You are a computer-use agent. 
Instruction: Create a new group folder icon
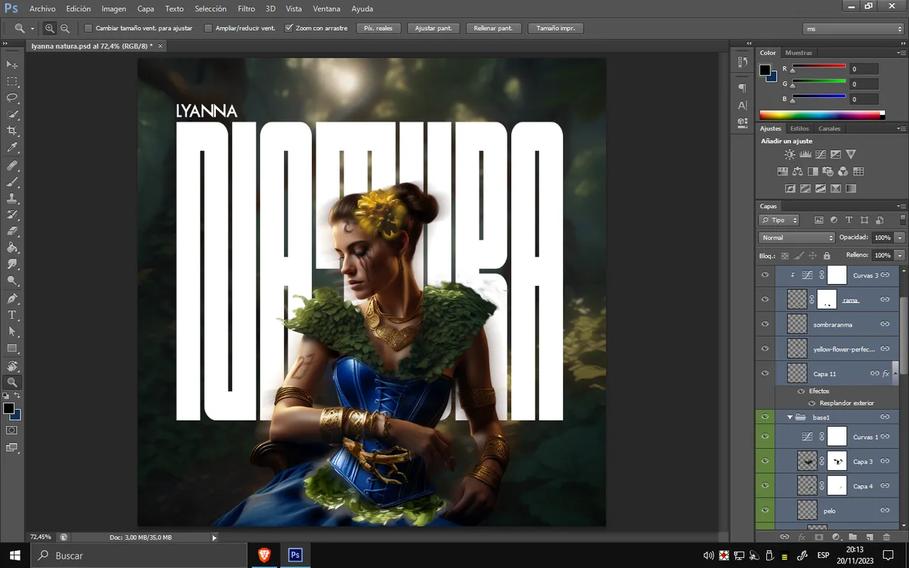[852, 537]
